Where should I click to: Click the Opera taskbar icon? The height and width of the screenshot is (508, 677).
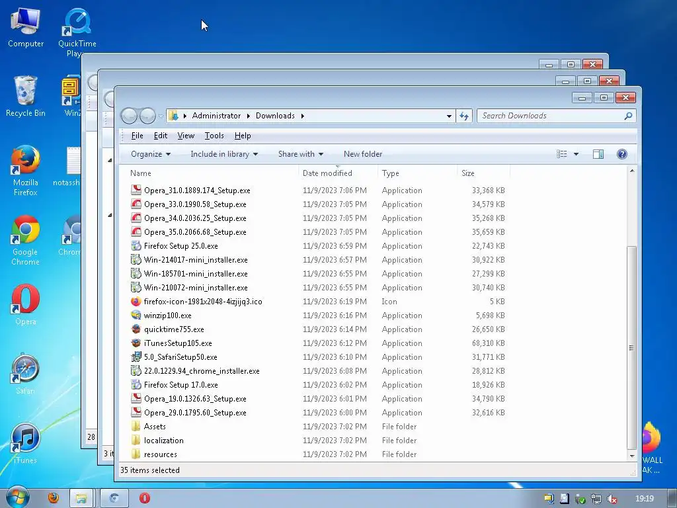tap(145, 498)
